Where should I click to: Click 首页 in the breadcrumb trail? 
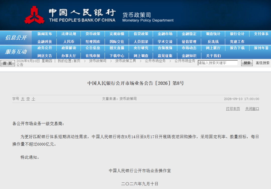click(77, 61)
